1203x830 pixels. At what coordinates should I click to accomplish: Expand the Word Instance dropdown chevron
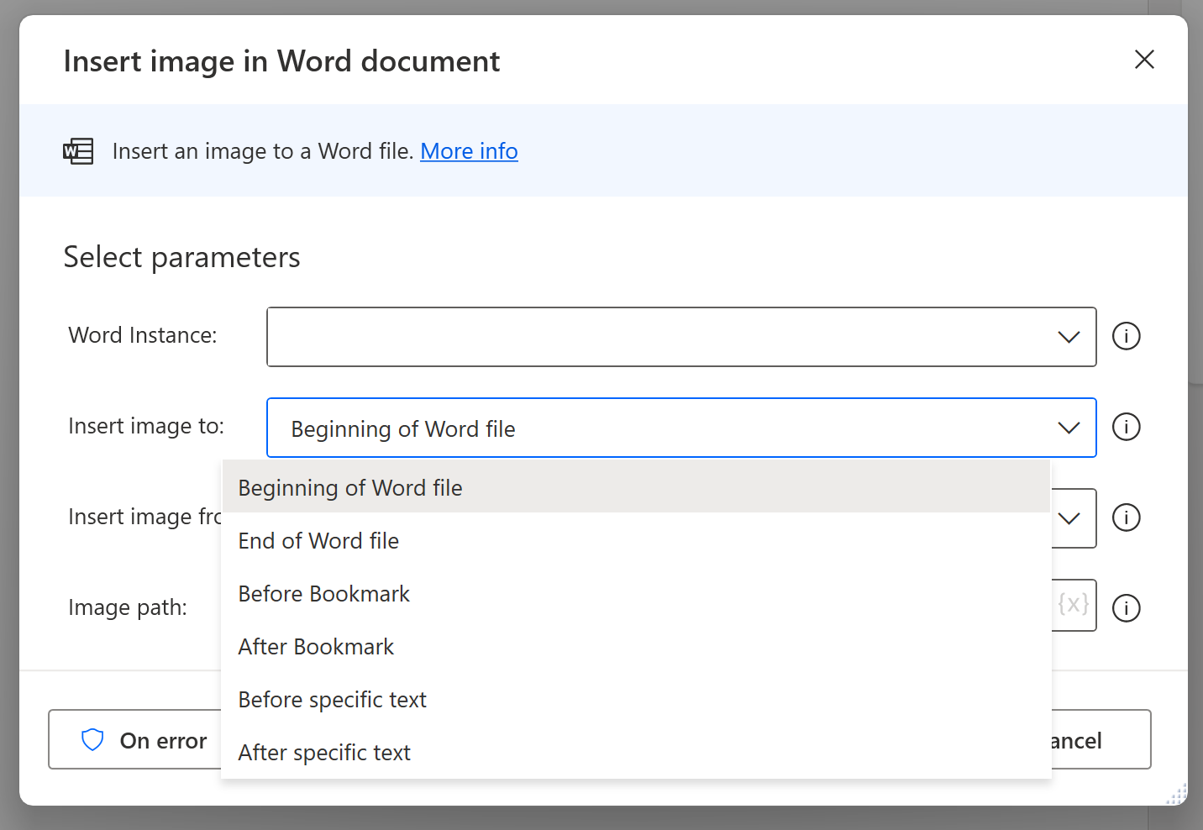click(1069, 337)
